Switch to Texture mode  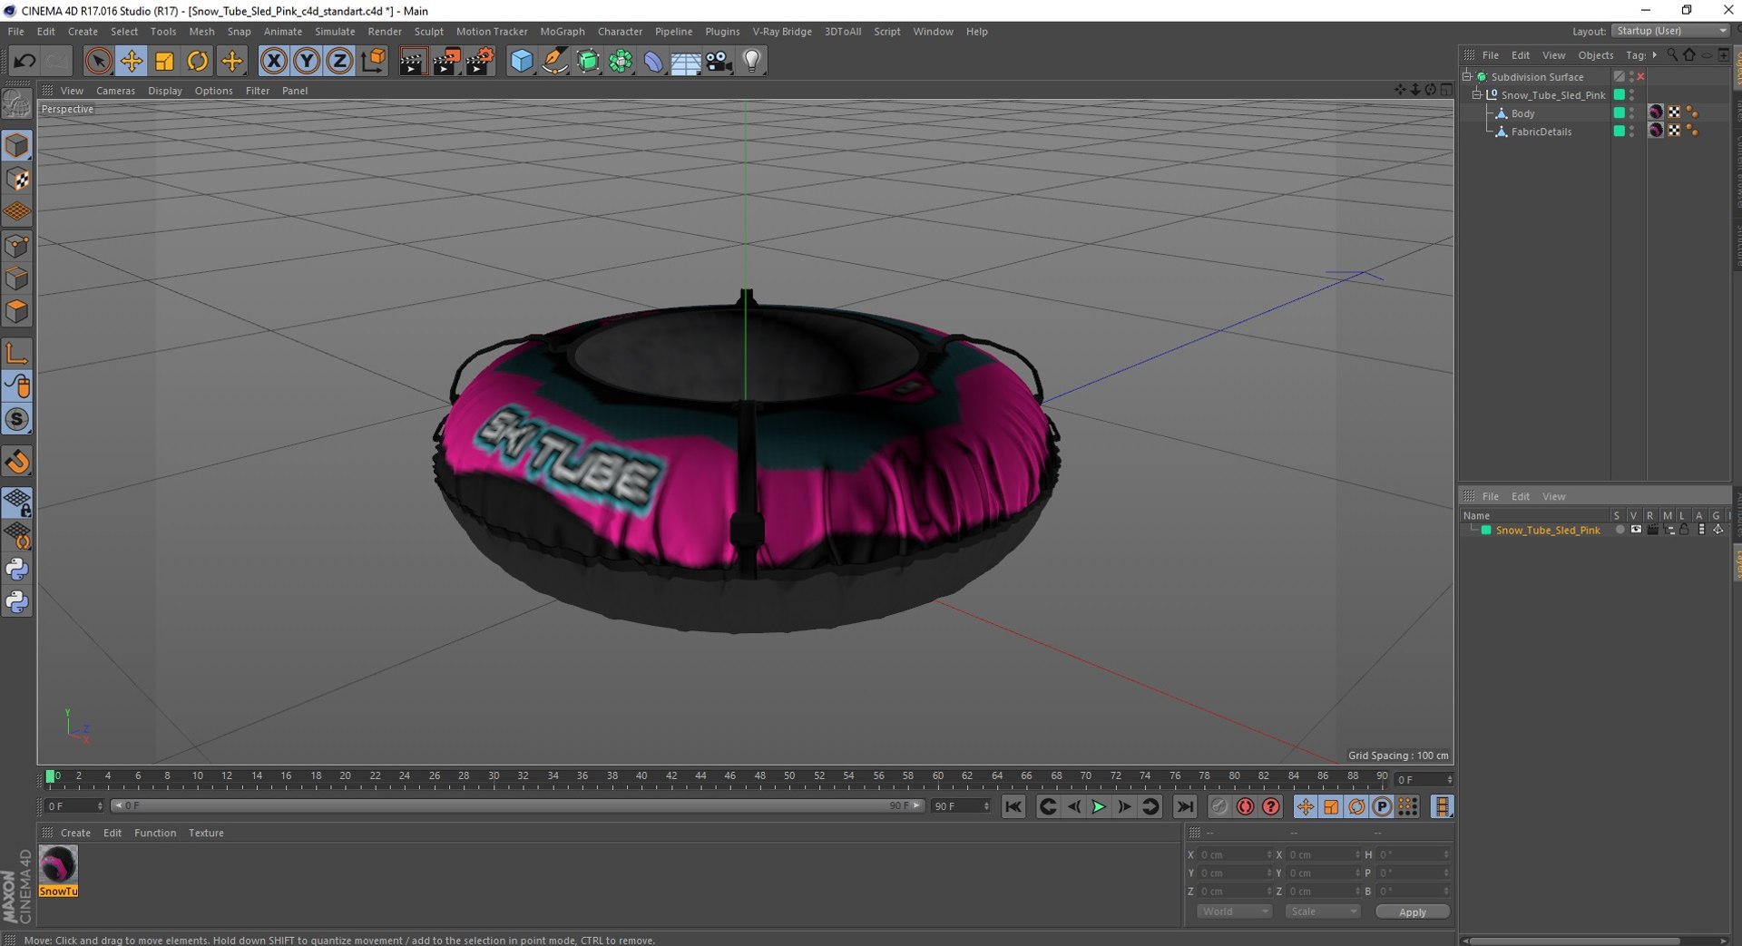pos(17,179)
